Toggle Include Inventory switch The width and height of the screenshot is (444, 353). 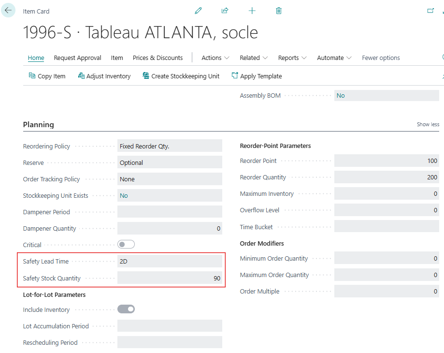pyautogui.click(x=126, y=309)
